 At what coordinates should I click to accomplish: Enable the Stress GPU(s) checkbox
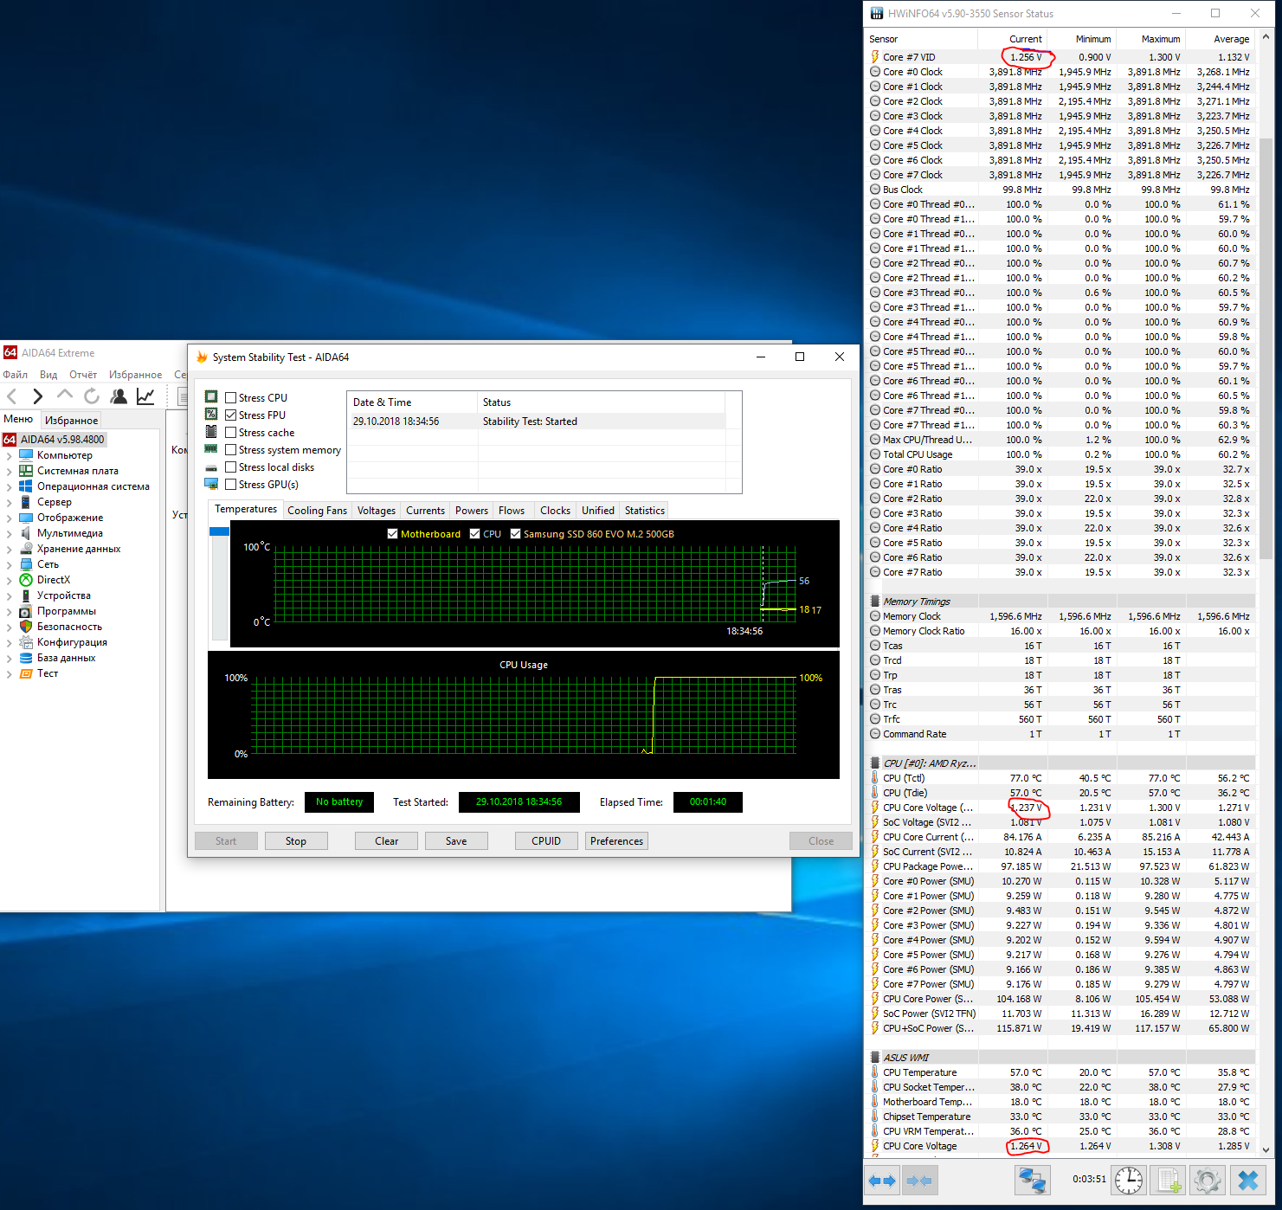231,485
